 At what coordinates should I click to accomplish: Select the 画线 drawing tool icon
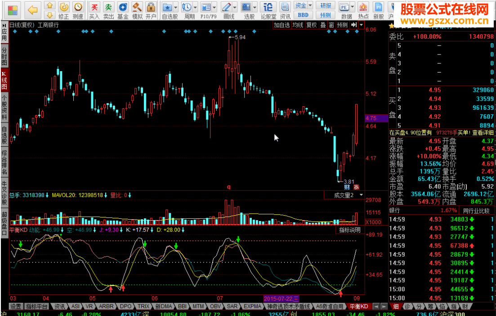click(227, 10)
